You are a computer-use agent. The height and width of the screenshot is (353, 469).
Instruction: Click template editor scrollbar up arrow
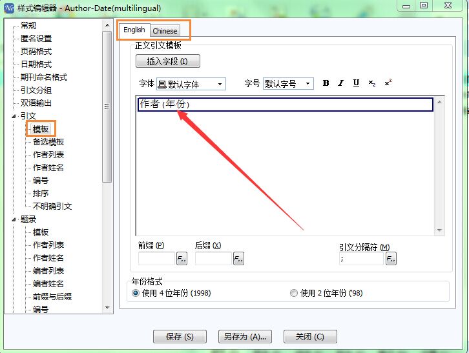[439, 102]
